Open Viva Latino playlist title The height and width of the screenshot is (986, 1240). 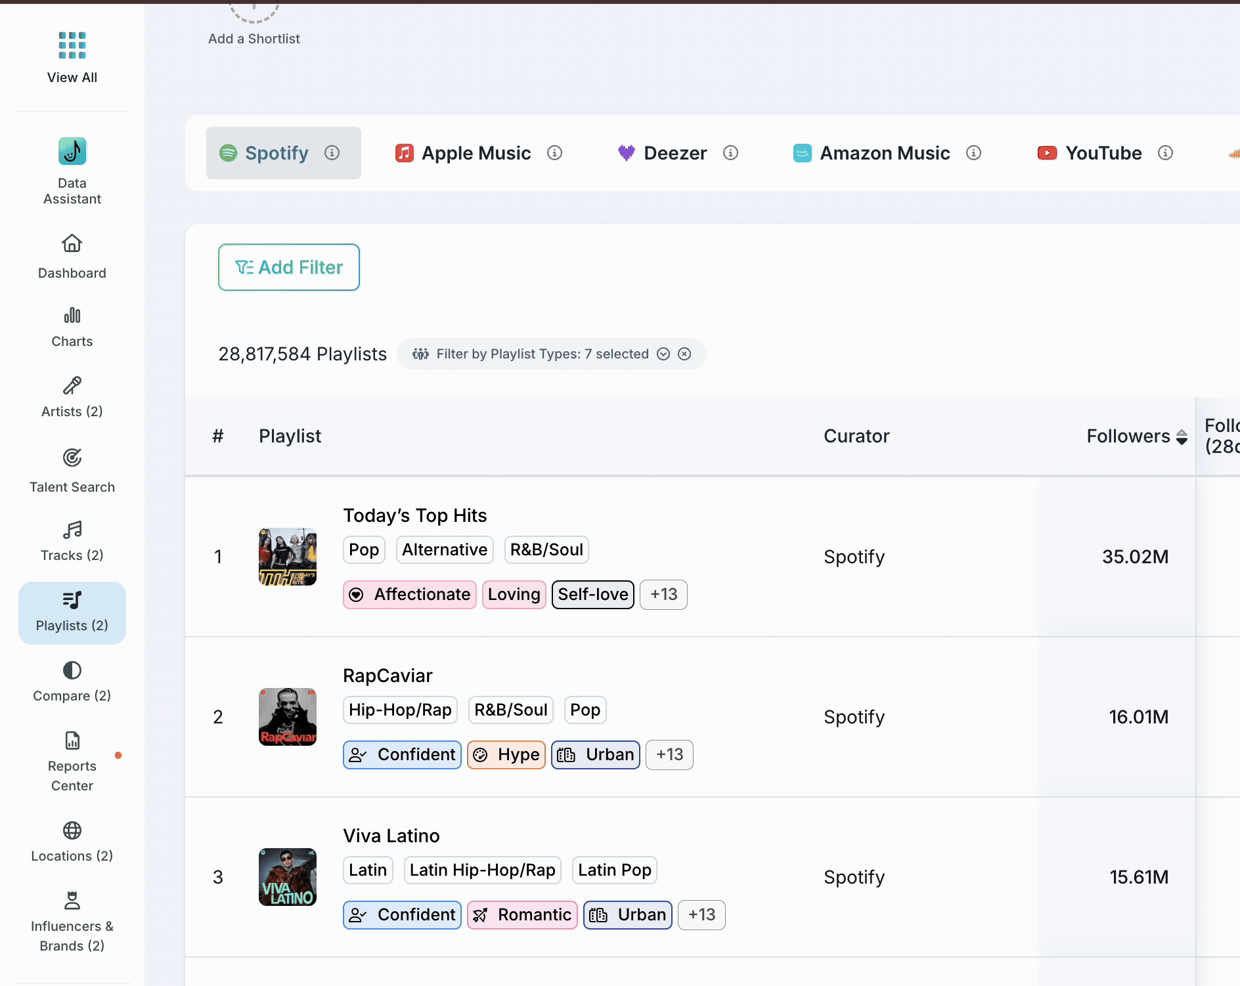391,836
